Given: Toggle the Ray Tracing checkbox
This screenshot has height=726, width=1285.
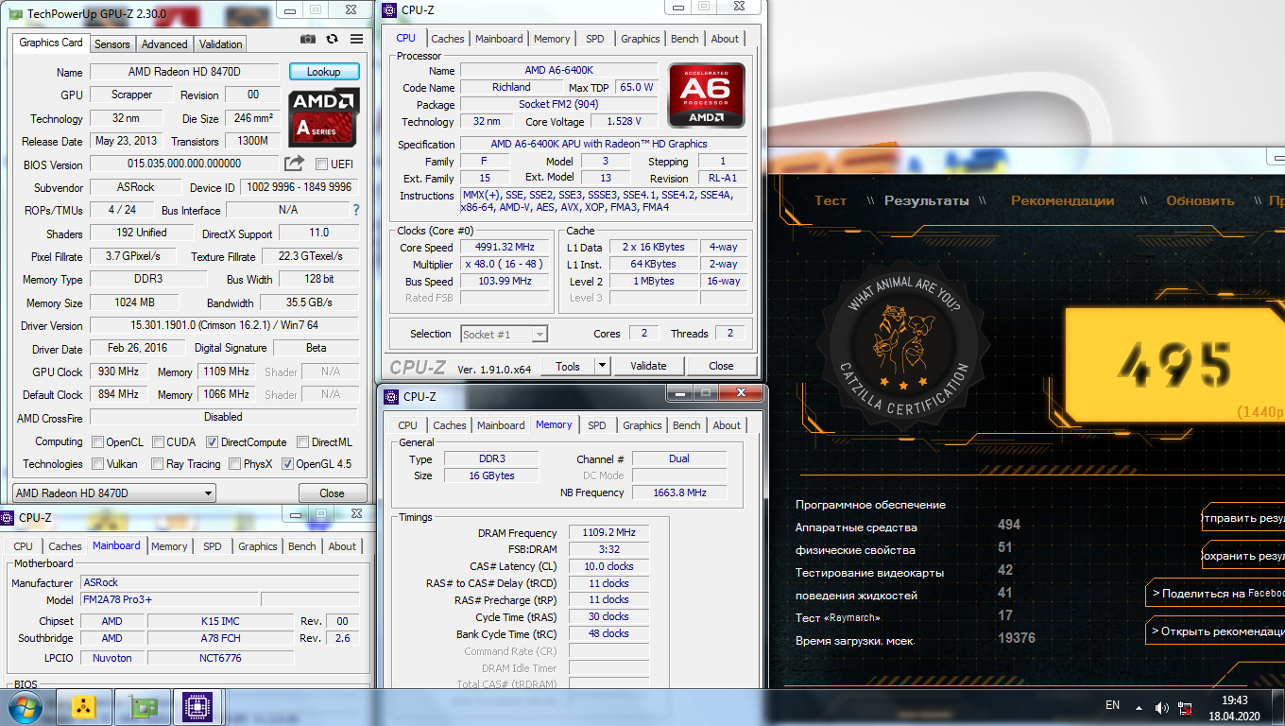Looking at the screenshot, I should click(157, 464).
